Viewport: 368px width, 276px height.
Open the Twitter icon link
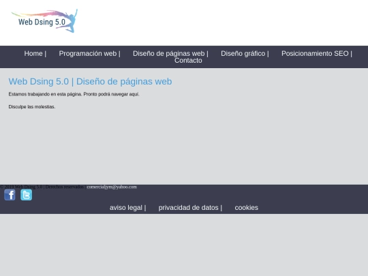[27, 195]
